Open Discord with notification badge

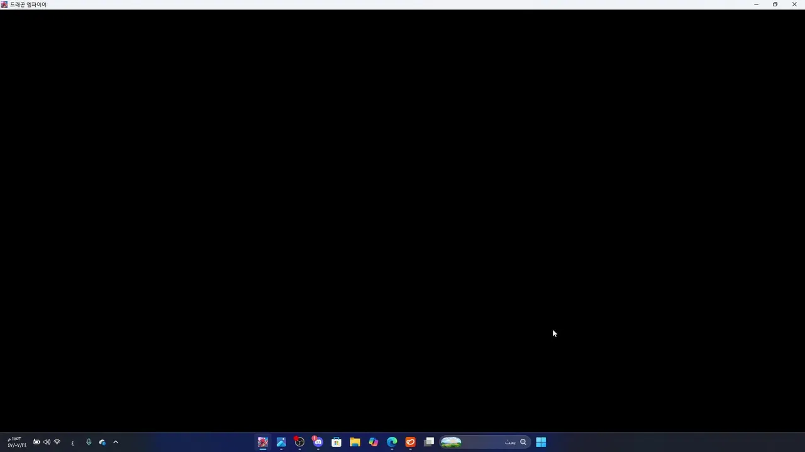coord(318,442)
